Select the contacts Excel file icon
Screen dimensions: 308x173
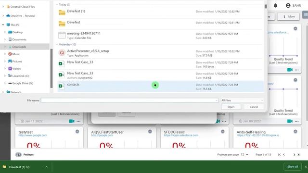point(62,86)
